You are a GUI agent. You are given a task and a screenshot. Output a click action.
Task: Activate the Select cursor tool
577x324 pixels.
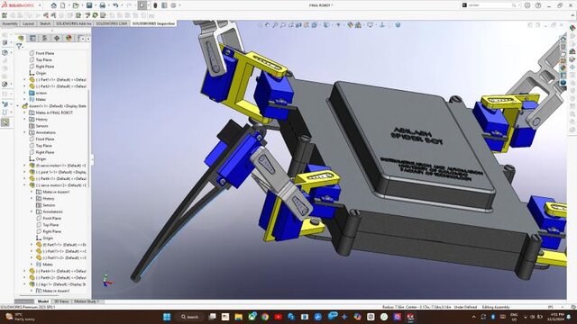tap(142, 5)
